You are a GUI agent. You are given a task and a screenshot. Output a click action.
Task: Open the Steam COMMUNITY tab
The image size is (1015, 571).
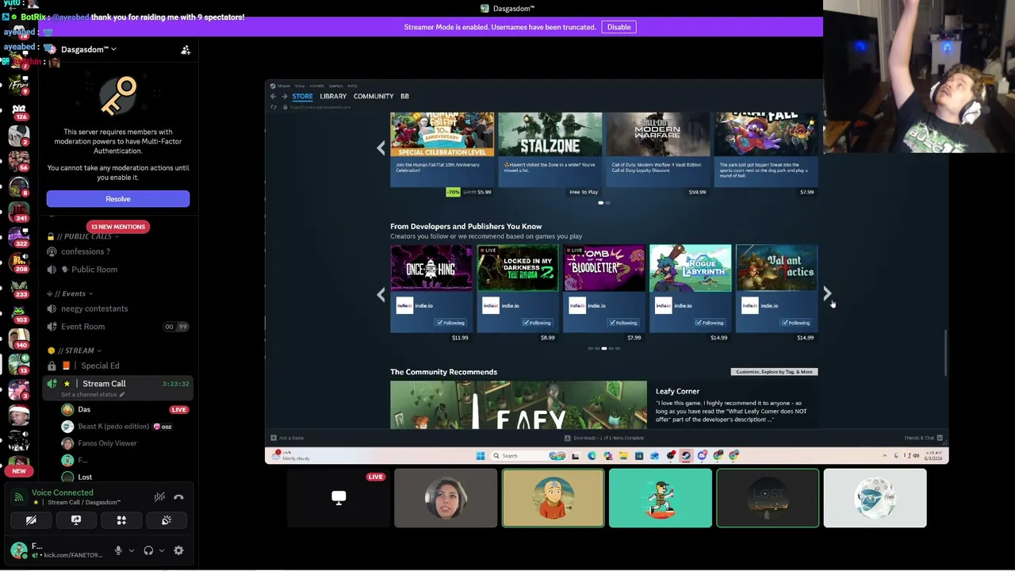373,96
